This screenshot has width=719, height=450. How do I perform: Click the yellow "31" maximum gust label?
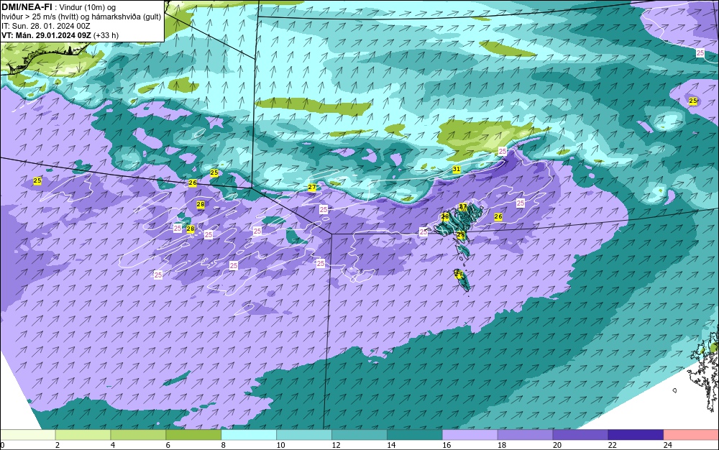coord(457,170)
